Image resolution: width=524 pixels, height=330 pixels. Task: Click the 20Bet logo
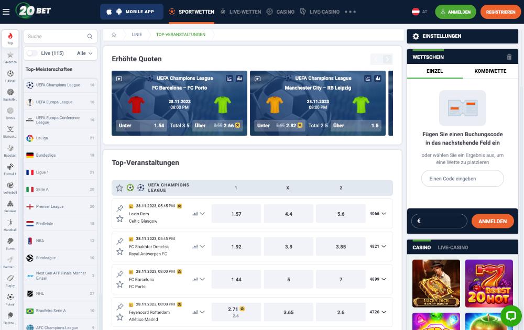pos(34,10)
